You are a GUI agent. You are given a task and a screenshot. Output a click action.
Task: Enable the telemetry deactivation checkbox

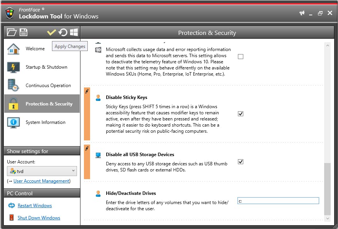[241, 56]
